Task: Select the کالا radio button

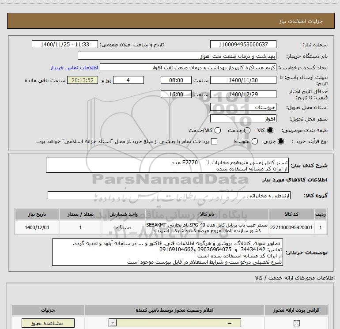Action: 270,130
